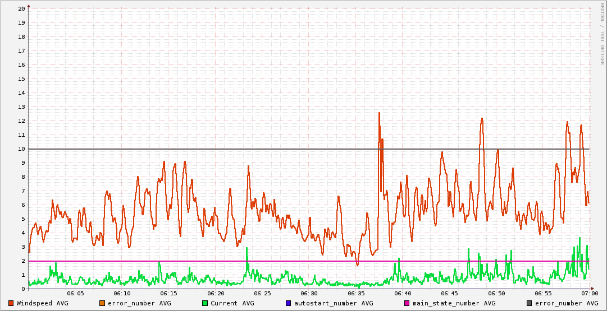607x311 pixels.
Task: Click the blue autostart_number legend swatch
Action: pos(288,303)
